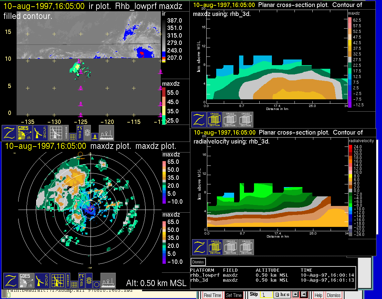Click the range rings icon in bottom-left toolbar
This screenshot has height=299, width=382.
coord(89,280)
